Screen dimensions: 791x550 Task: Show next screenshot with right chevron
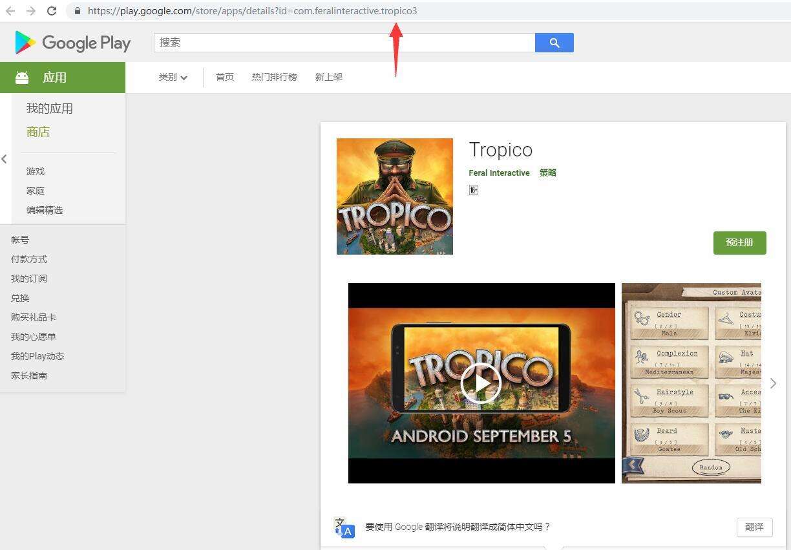(773, 383)
